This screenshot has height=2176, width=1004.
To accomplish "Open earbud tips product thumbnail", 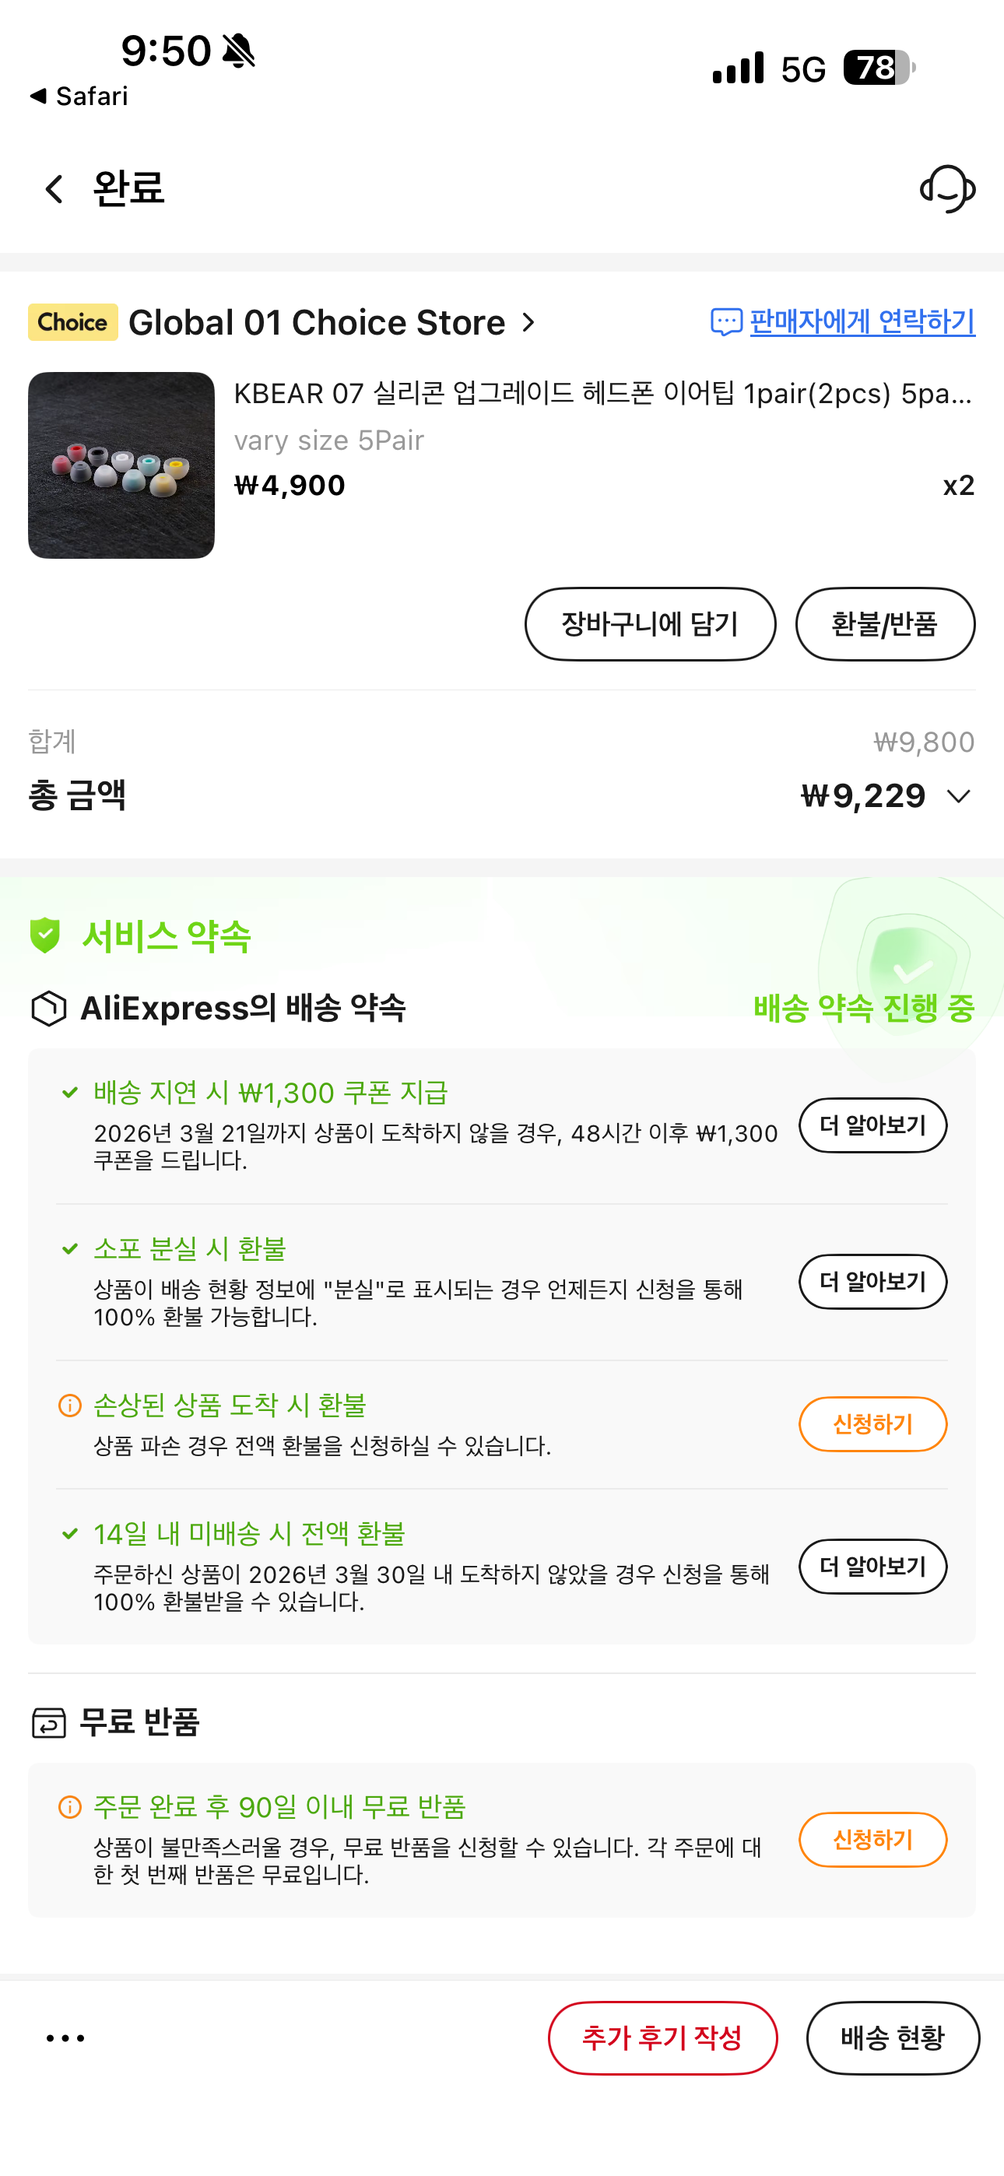I will 121,465.
